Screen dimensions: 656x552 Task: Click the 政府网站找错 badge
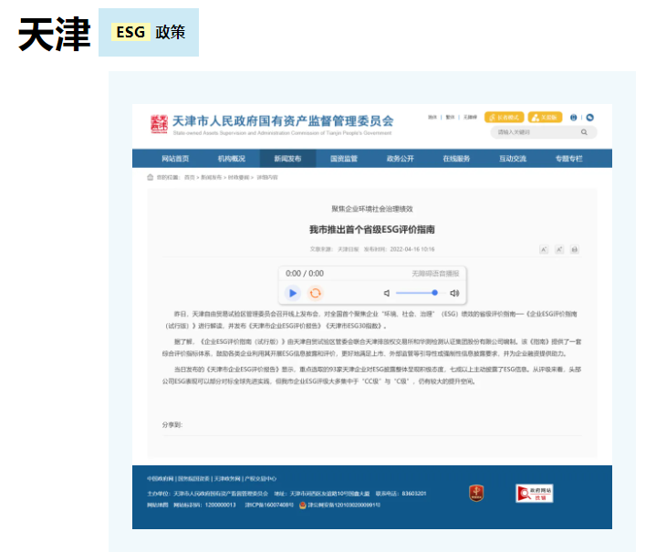[535, 494]
